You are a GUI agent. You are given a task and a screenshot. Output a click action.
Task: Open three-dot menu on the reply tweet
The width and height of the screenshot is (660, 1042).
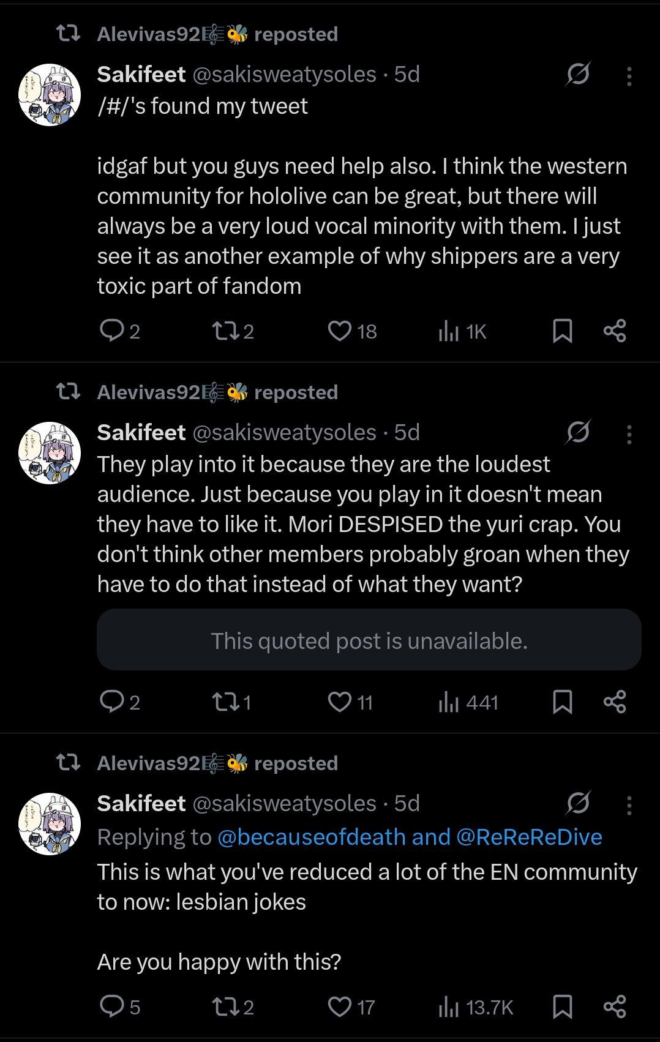(x=629, y=805)
